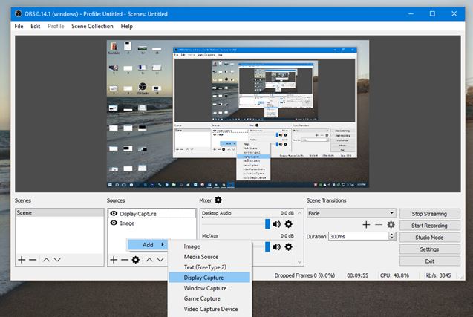The image size is (473, 317).
Task: Open the Mixer settings gear beside the Mixer label
Action: [x=218, y=200]
